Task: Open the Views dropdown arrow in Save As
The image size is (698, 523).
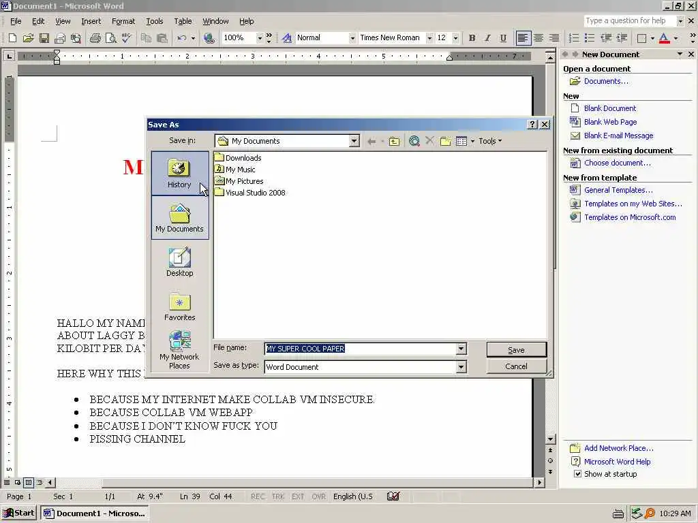Action: (473, 142)
